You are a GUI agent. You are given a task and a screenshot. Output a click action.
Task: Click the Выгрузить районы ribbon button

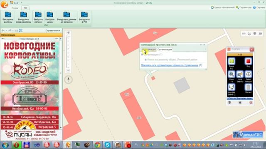(8, 17)
